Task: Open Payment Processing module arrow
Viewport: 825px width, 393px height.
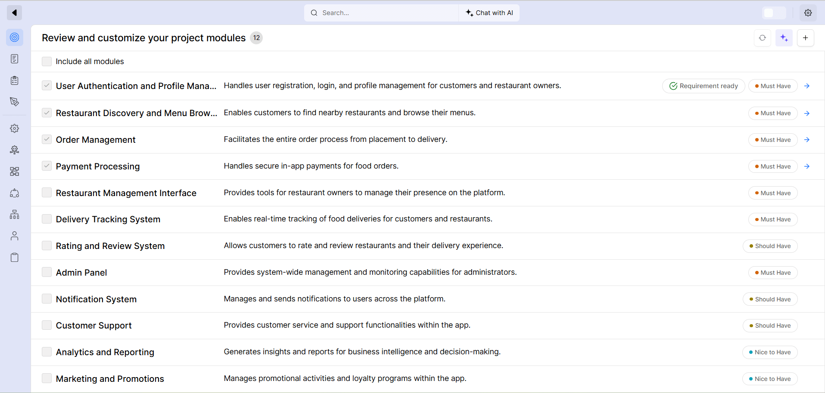Action: [x=807, y=166]
